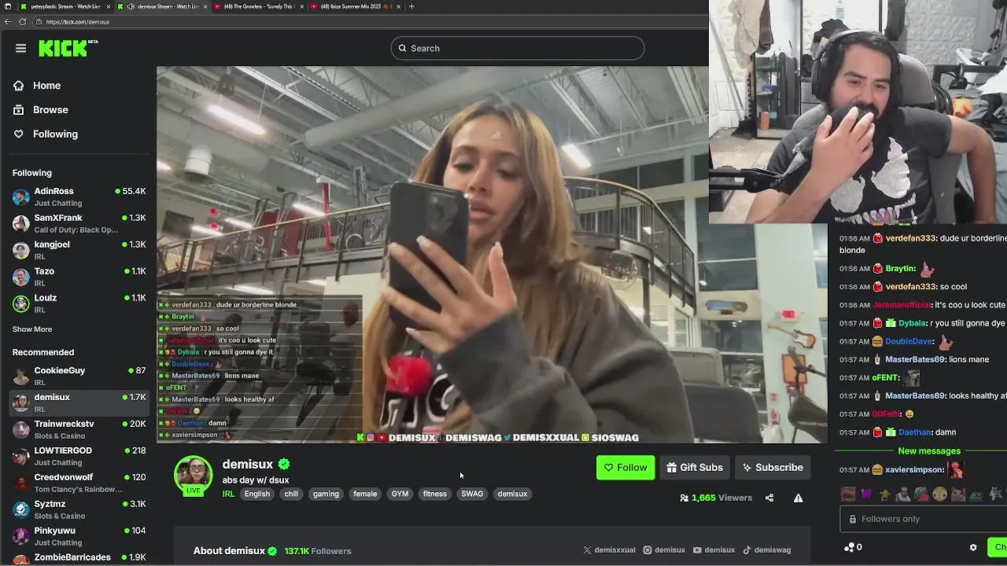This screenshot has height=566, width=1007.
Task: Click the Pepe frog emote
Action: coord(976,494)
